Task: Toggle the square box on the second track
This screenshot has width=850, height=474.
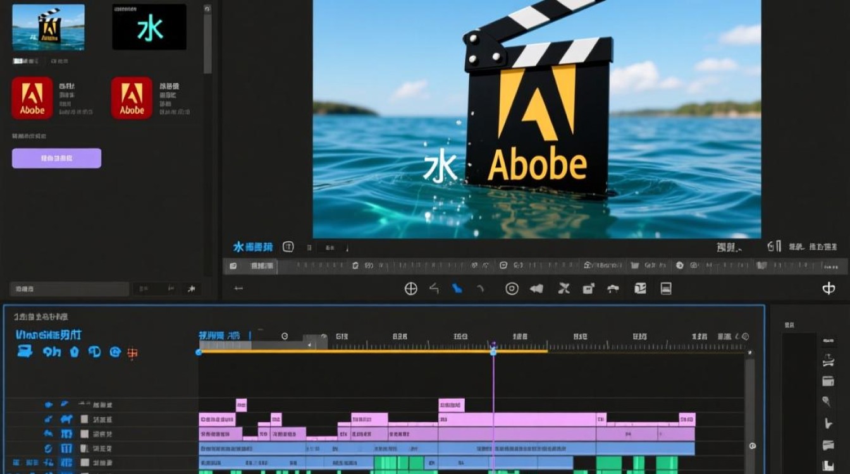Action: tap(84, 420)
